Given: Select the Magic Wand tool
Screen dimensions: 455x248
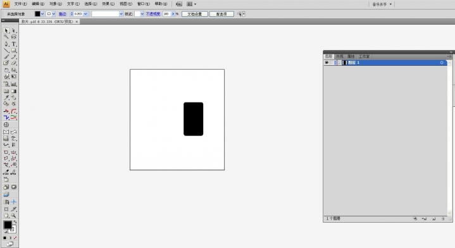Looking at the screenshot, I should pos(6,37).
